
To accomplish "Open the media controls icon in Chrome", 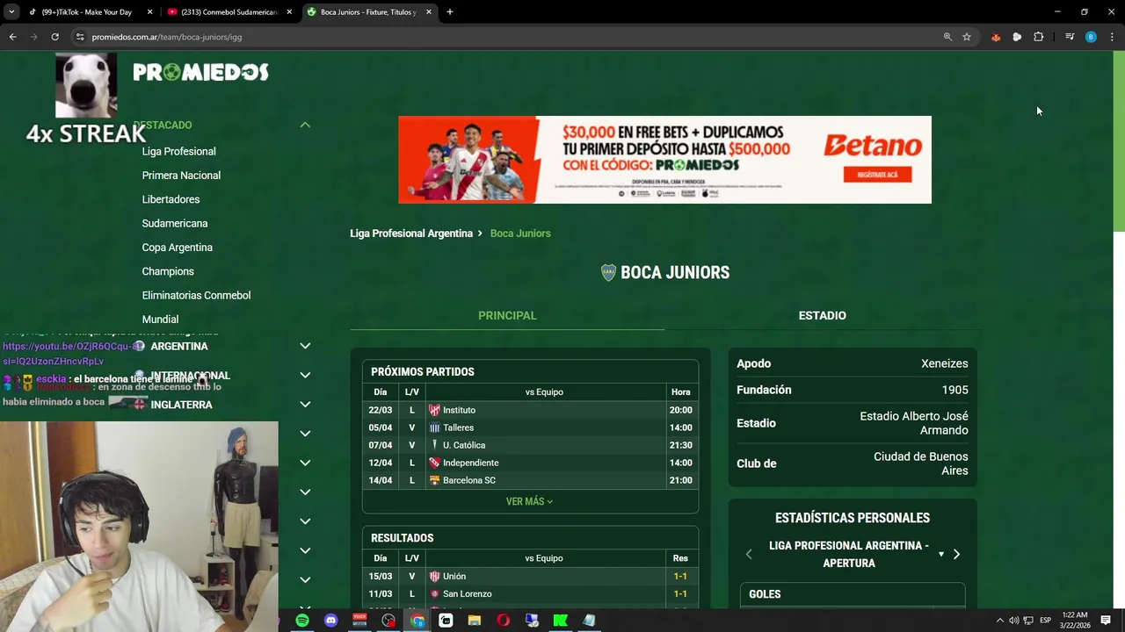I will 1070,37.
